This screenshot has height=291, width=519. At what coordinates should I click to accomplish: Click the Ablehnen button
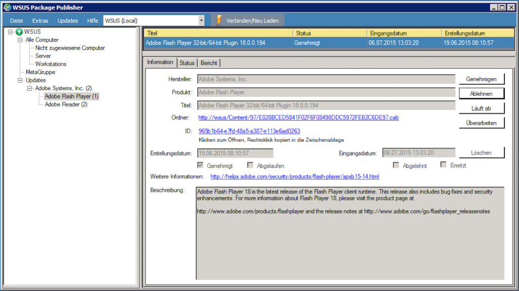pyautogui.click(x=481, y=94)
